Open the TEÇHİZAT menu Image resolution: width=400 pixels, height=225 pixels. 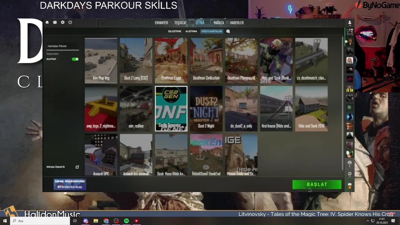point(180,23)
